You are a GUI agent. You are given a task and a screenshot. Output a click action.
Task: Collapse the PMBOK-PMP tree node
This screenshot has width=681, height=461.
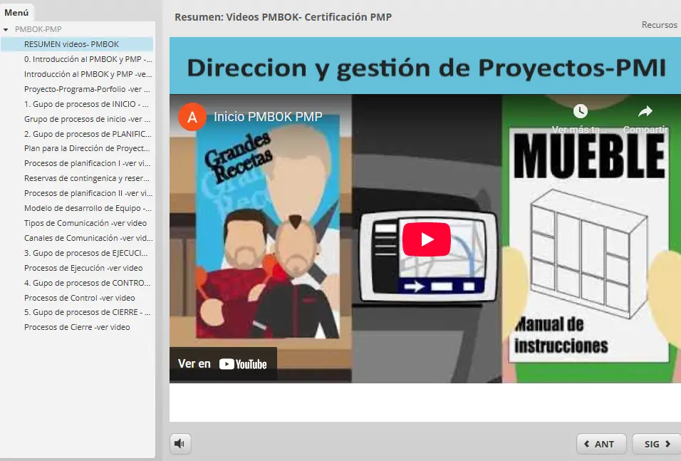point(6,30)
